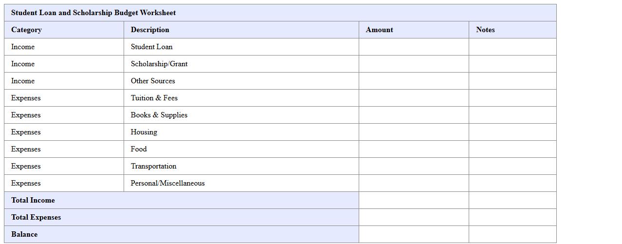
Task: Select the Category column header
Action: coord(64,30)
